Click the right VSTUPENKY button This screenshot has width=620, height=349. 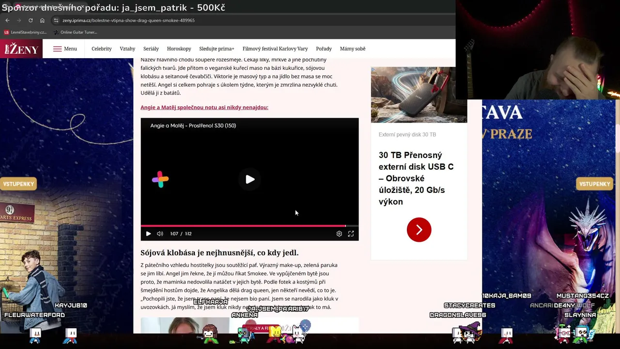pyautogui.click(x=594, y=184)
